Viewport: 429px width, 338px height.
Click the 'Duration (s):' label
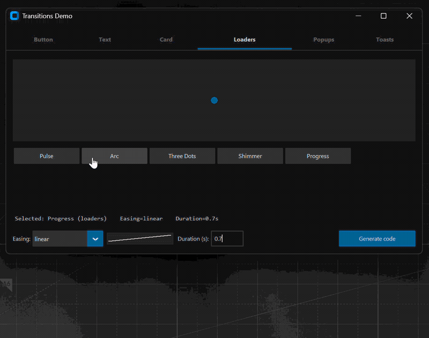tap(193, 239)
